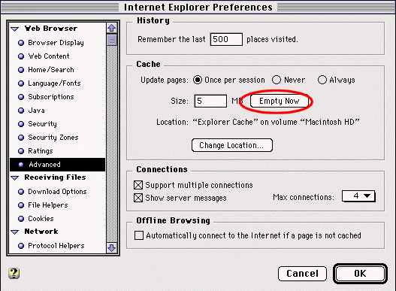Click the history places visited field

[x=226, y=39]
